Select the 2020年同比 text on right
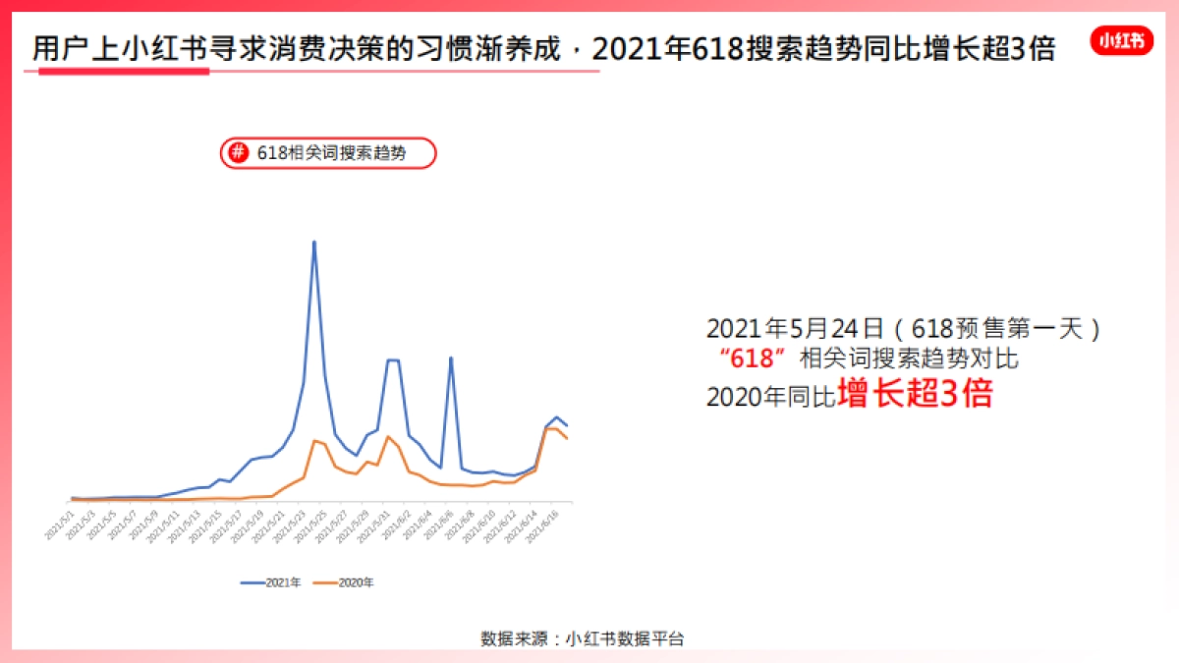The width and height of the screenshot is (1179, 663). tap(770, 396)
